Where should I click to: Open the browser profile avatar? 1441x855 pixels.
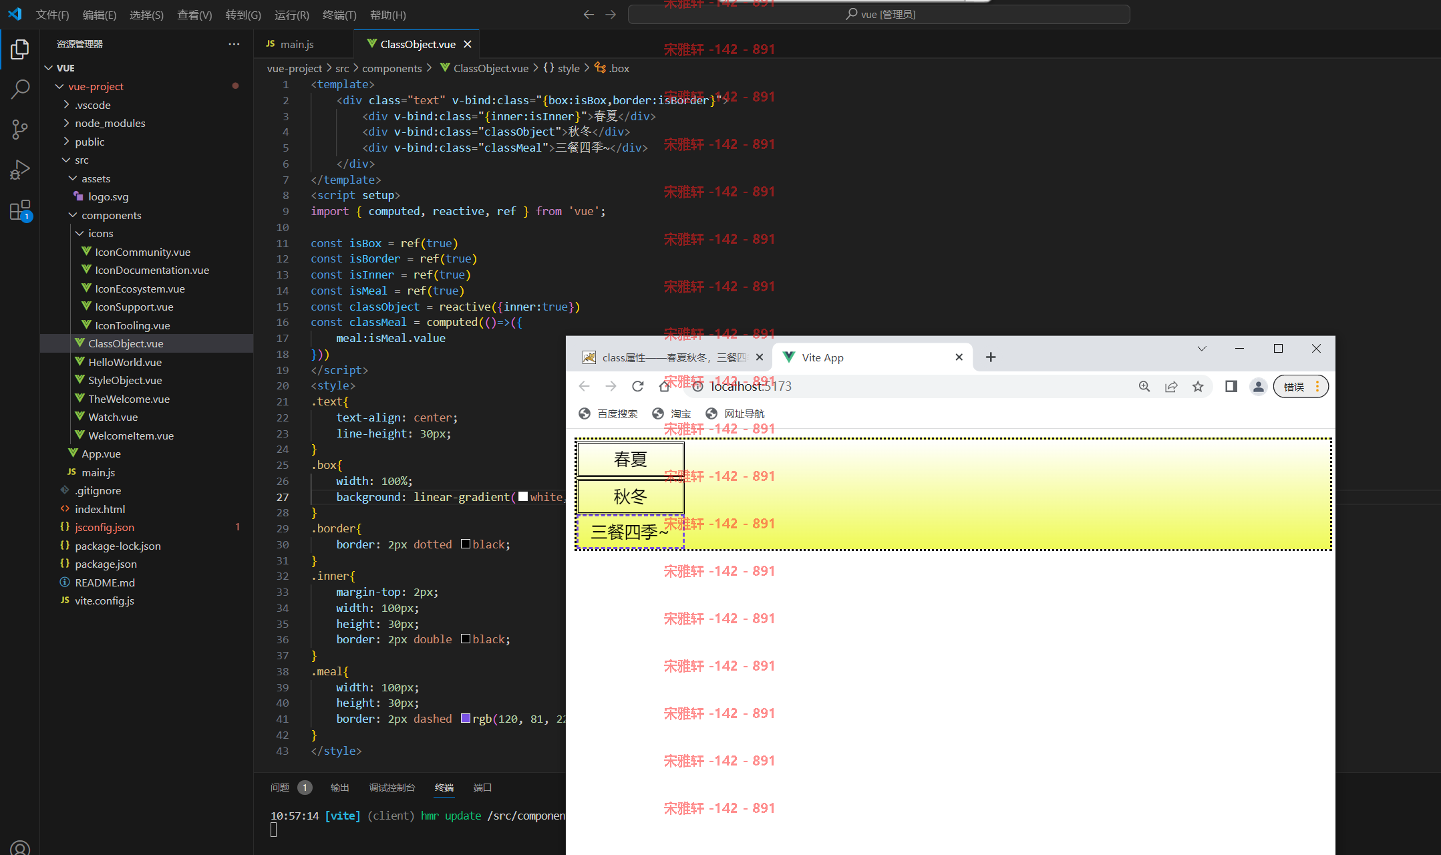1258,386
